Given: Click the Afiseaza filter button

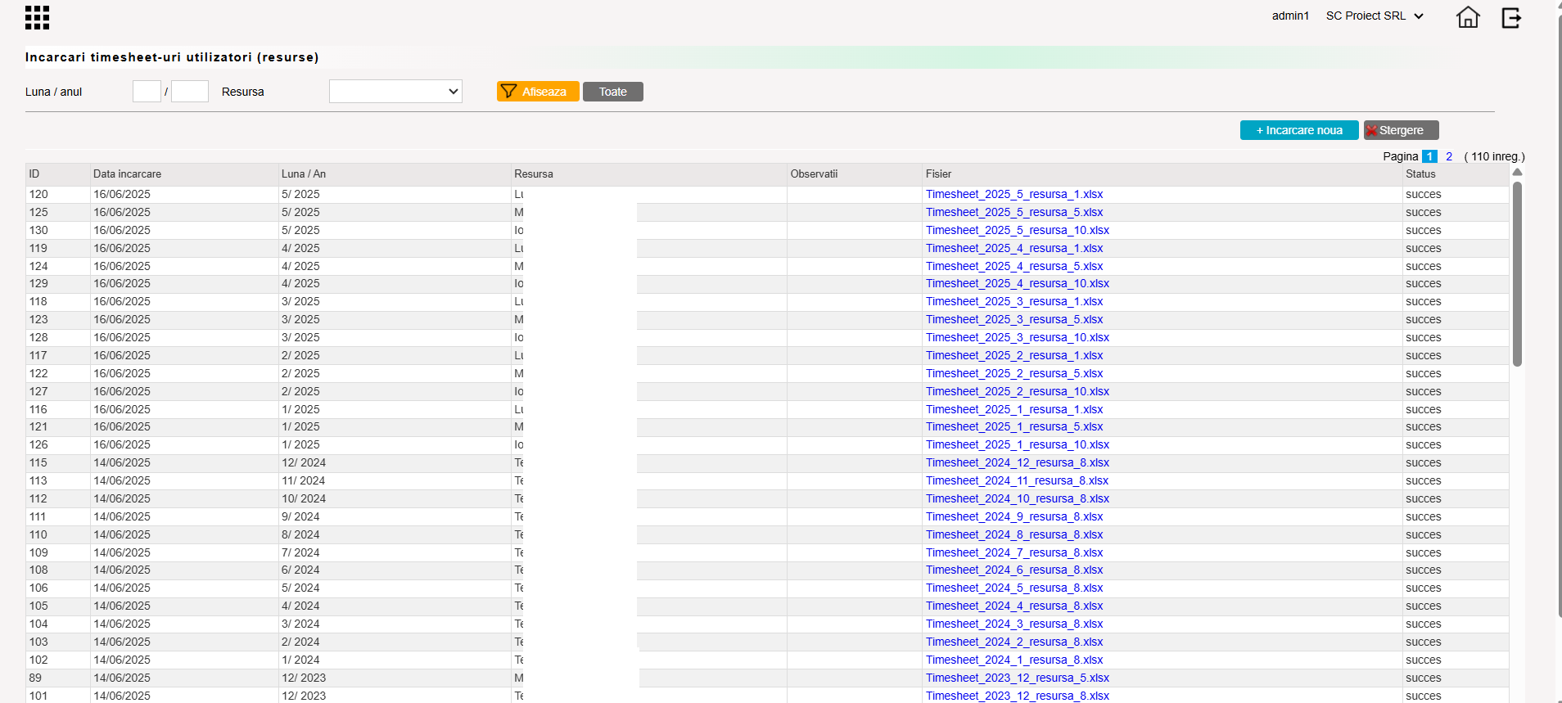Looking at the screenshot, I should click(538, 92).
